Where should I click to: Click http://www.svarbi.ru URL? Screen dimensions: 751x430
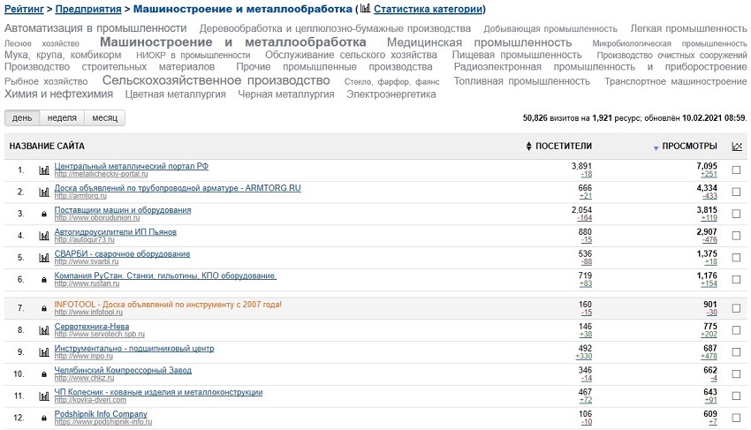[x=87, y=262]
